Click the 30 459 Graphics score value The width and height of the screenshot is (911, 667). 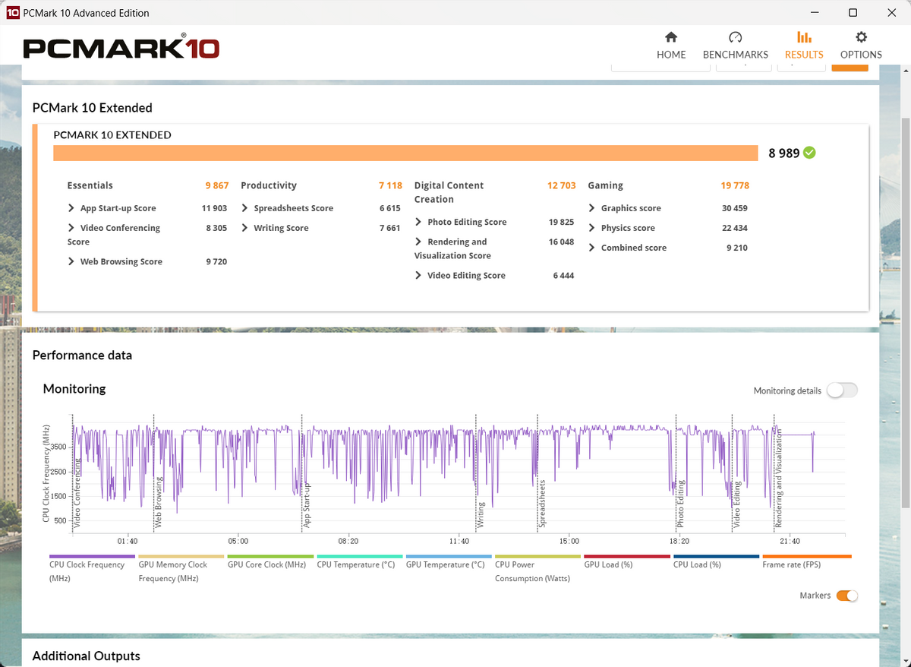[x=734, y=208]
